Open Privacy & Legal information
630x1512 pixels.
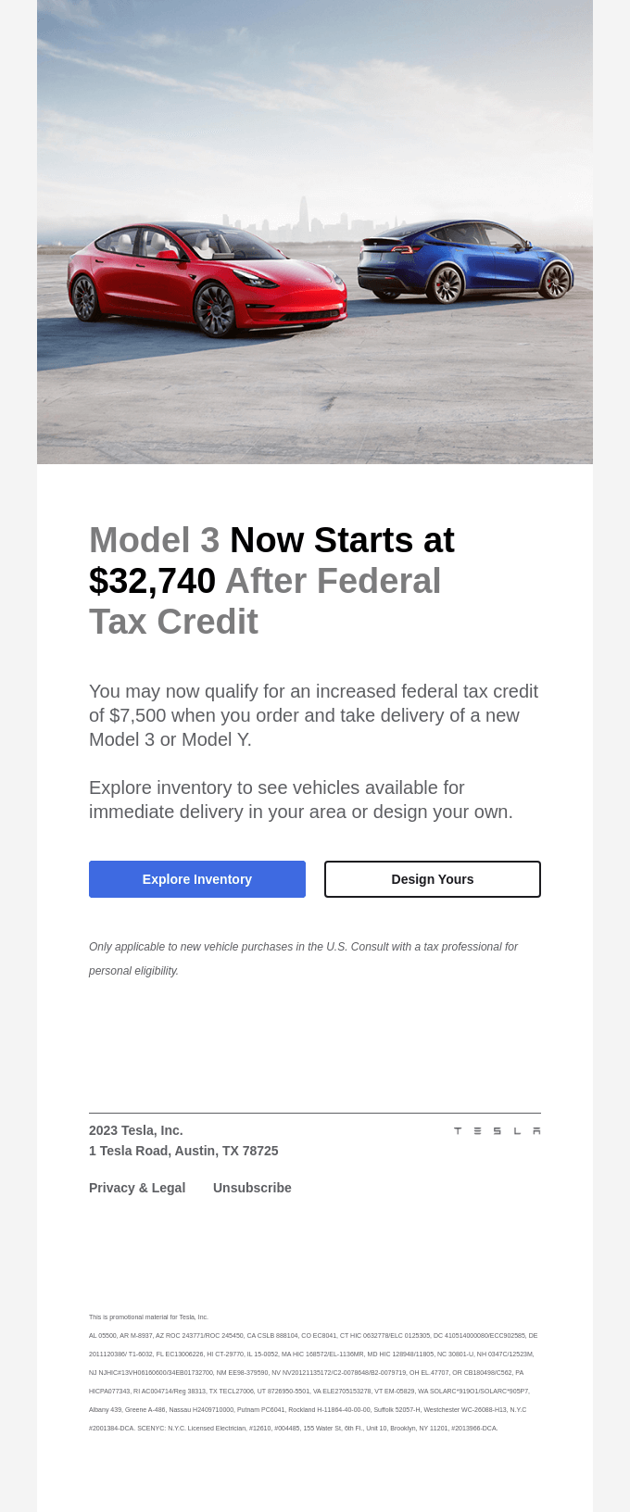pos(137,1187)
